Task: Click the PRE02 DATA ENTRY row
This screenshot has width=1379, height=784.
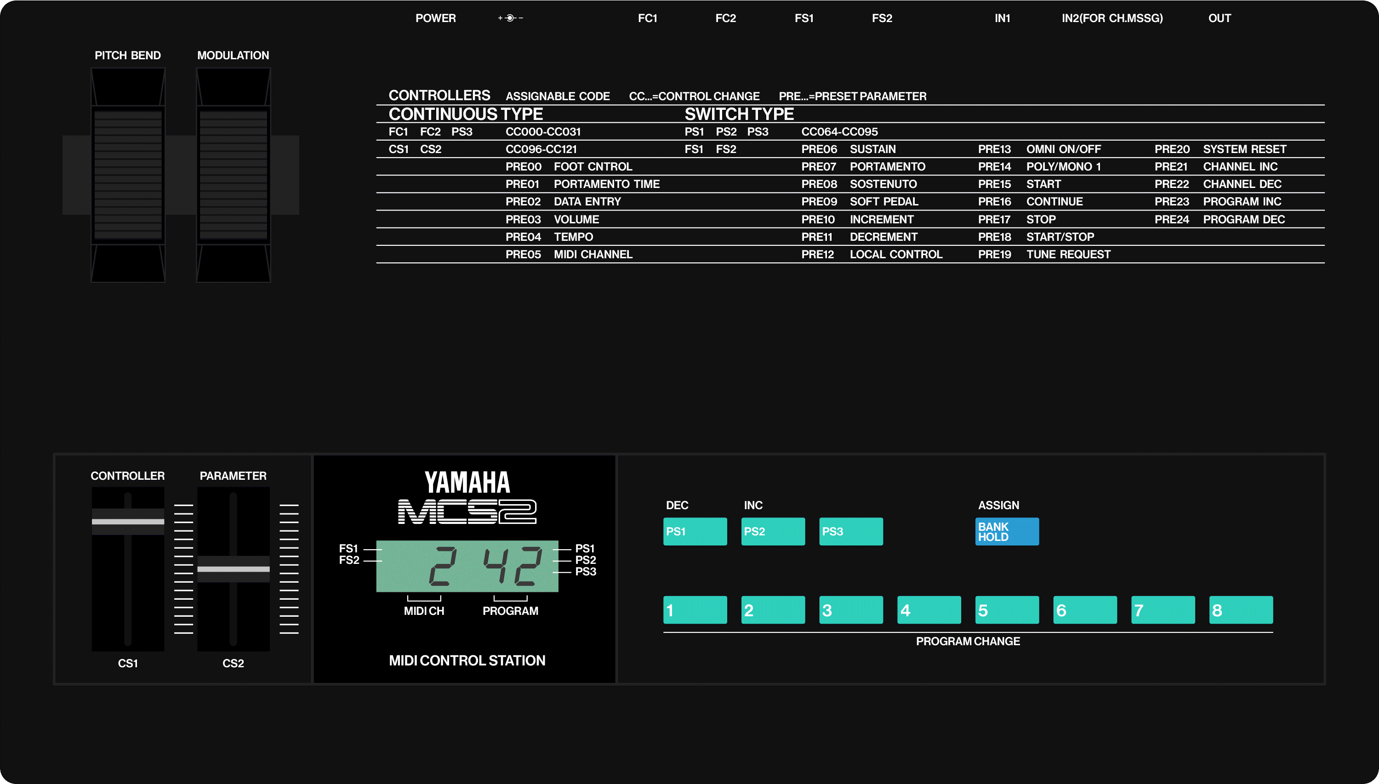Action: [x=563, y=201]
